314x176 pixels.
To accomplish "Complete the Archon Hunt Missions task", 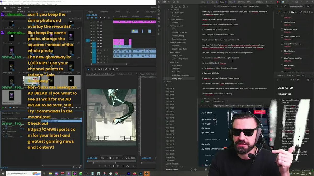I will pos(282,44).
